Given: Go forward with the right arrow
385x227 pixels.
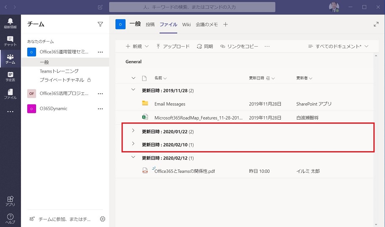Looking at the screenshot, I should 15,7.
